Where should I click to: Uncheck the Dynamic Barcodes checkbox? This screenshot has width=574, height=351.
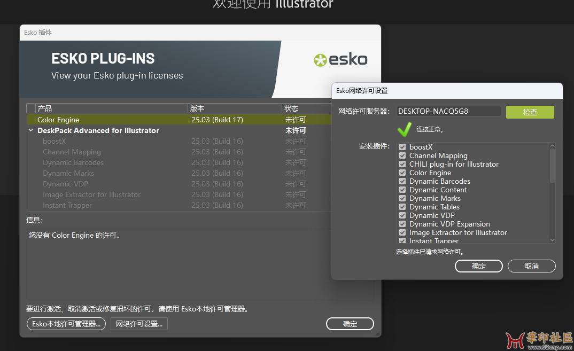click(402, 181)
